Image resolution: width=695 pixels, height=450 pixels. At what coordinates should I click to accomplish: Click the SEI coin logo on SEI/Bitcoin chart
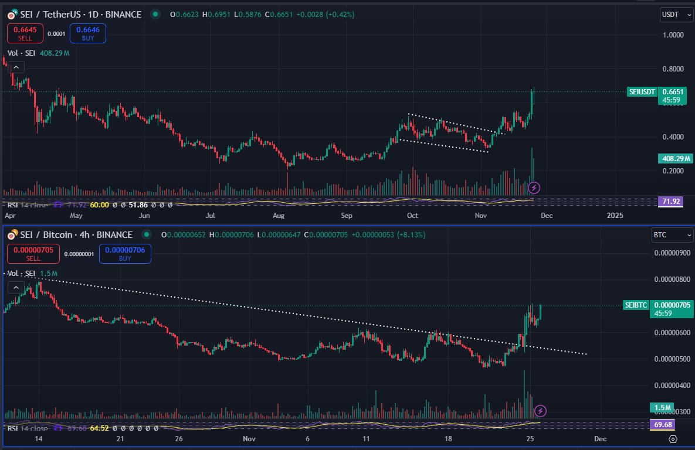click(x=12, y=234)
